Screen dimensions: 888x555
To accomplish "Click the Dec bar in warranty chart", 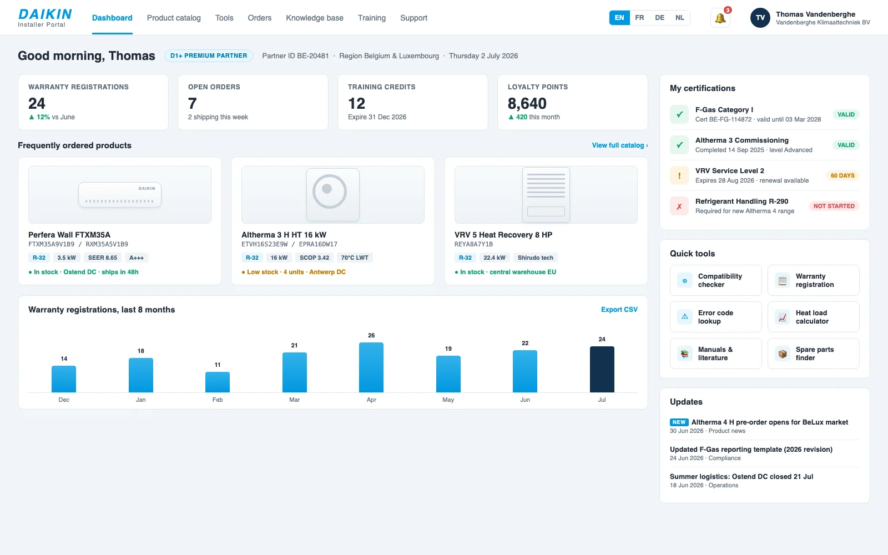I will [64, 379].
